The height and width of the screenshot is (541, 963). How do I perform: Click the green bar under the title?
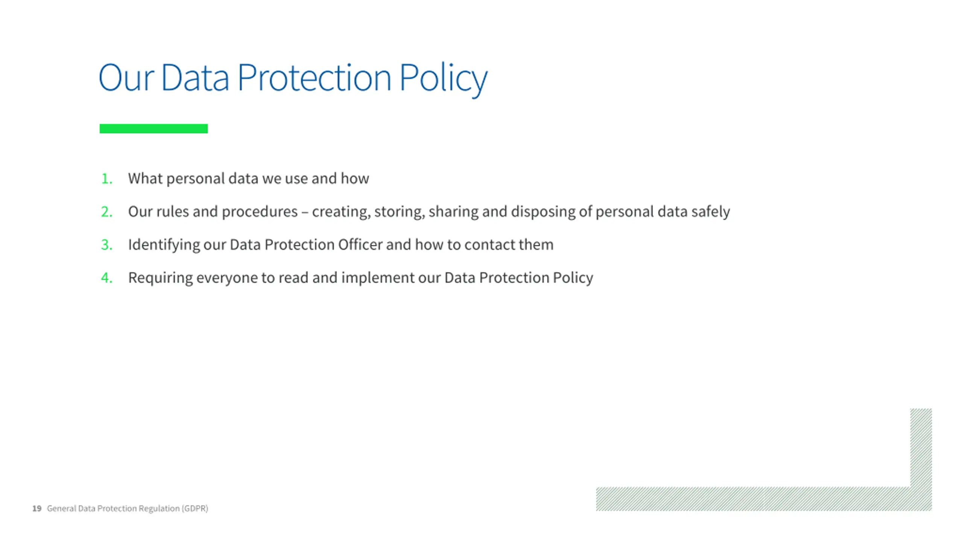tap(153, 128)
